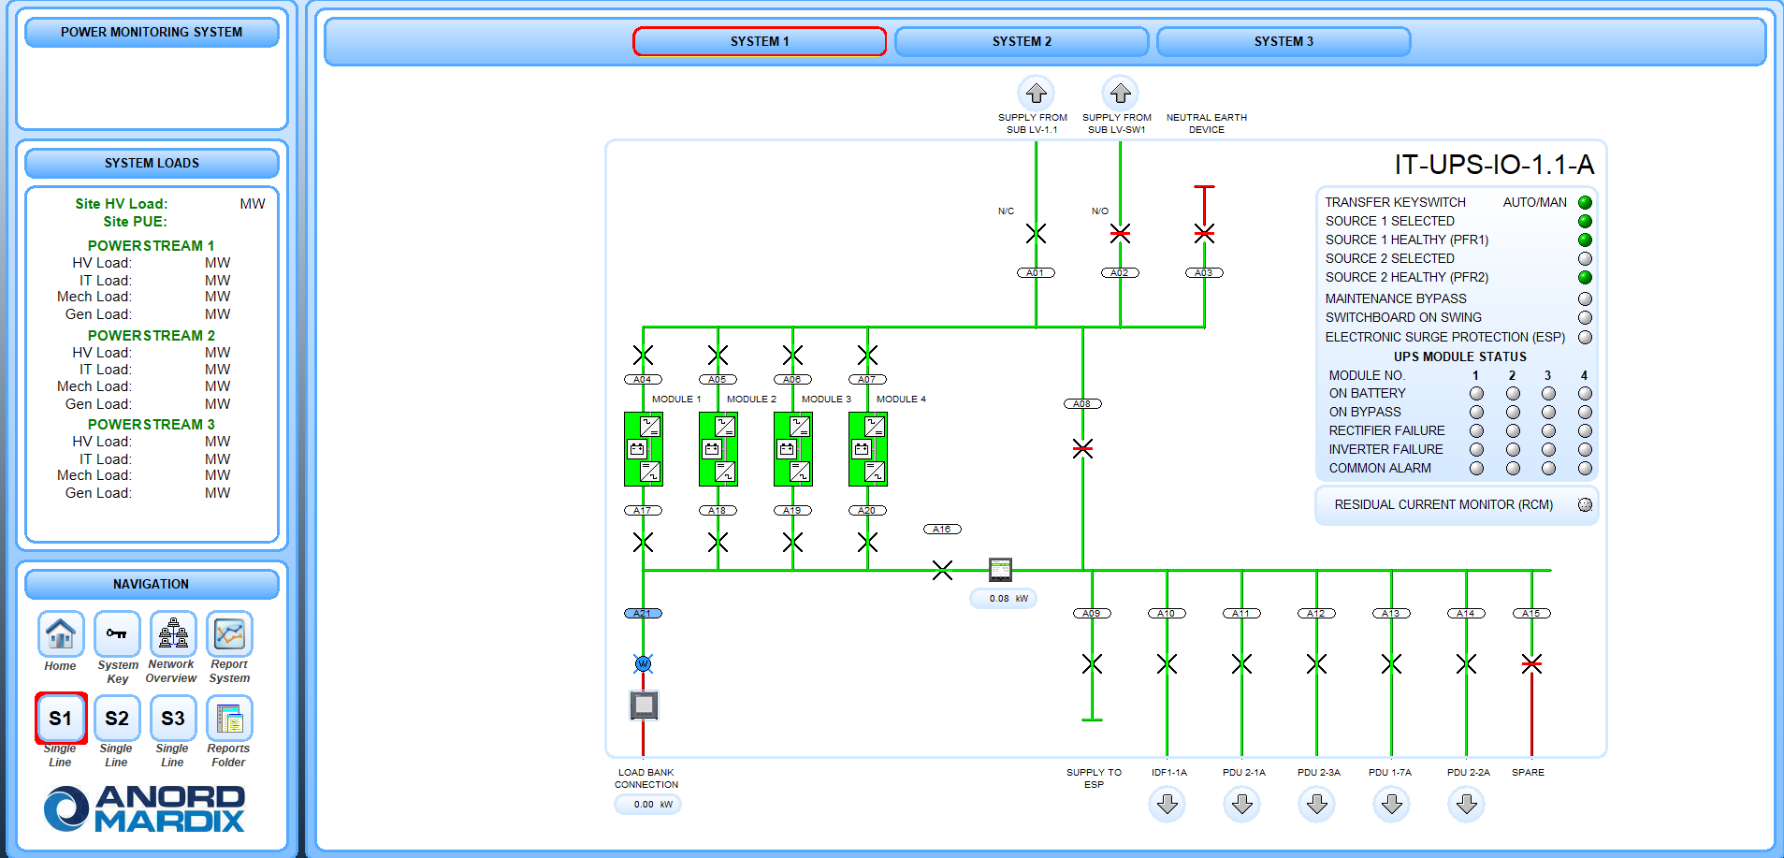Open the Report System chart icon

pyautogui.click(x=229, y=634)
